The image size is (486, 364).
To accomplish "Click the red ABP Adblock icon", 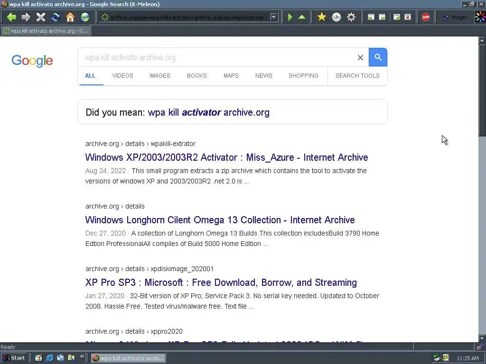I will pyautogui.click(x=426, y=18).
